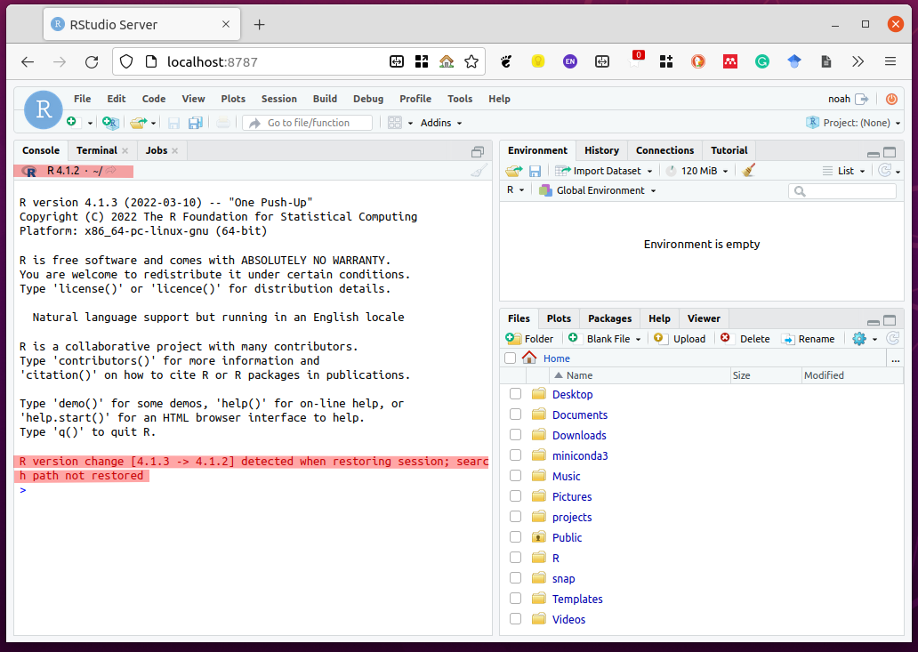
Task: Click the Rename button
Action: click(809, 338)
